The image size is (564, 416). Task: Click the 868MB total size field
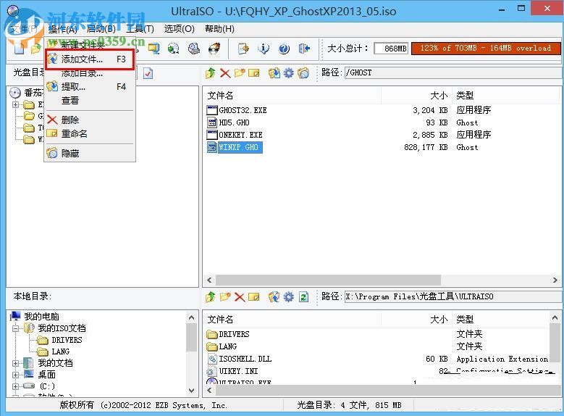pos(391,49)
